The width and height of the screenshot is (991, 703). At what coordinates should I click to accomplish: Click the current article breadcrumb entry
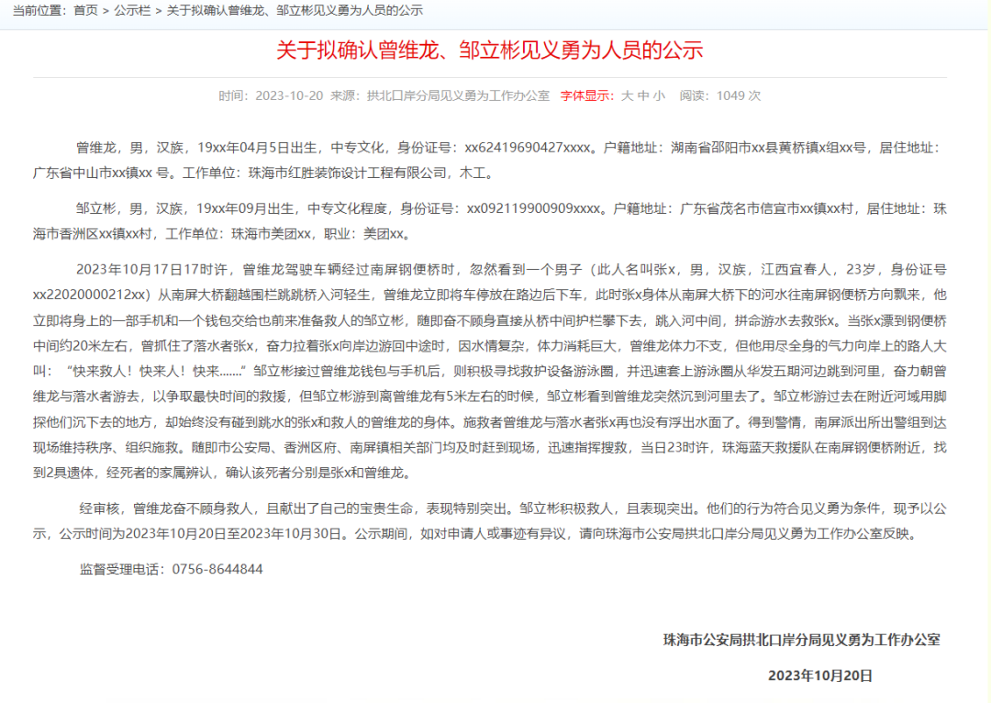tap(294, 12)
